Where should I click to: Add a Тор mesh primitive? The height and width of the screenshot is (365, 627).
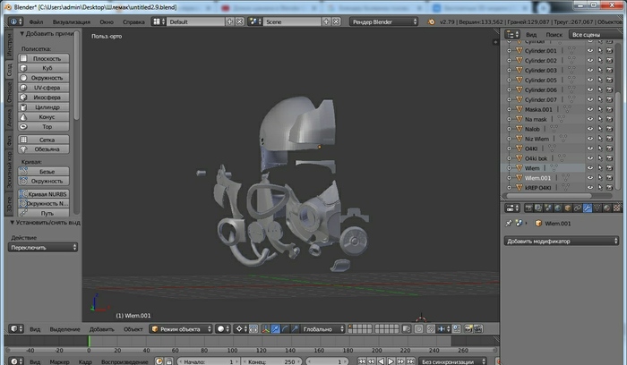[x=47, y=126]
